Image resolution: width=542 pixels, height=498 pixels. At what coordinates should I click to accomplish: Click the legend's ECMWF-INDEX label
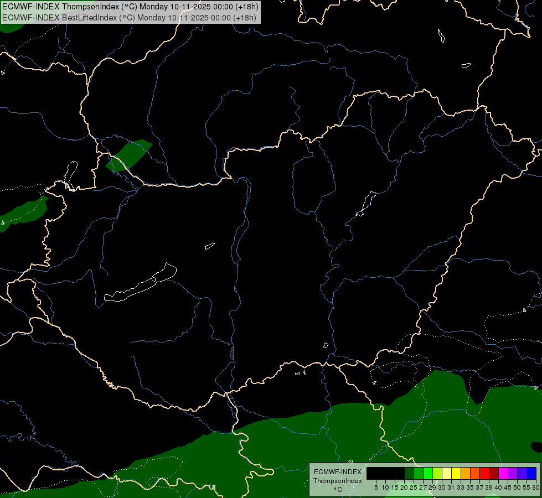pos(338,472)
